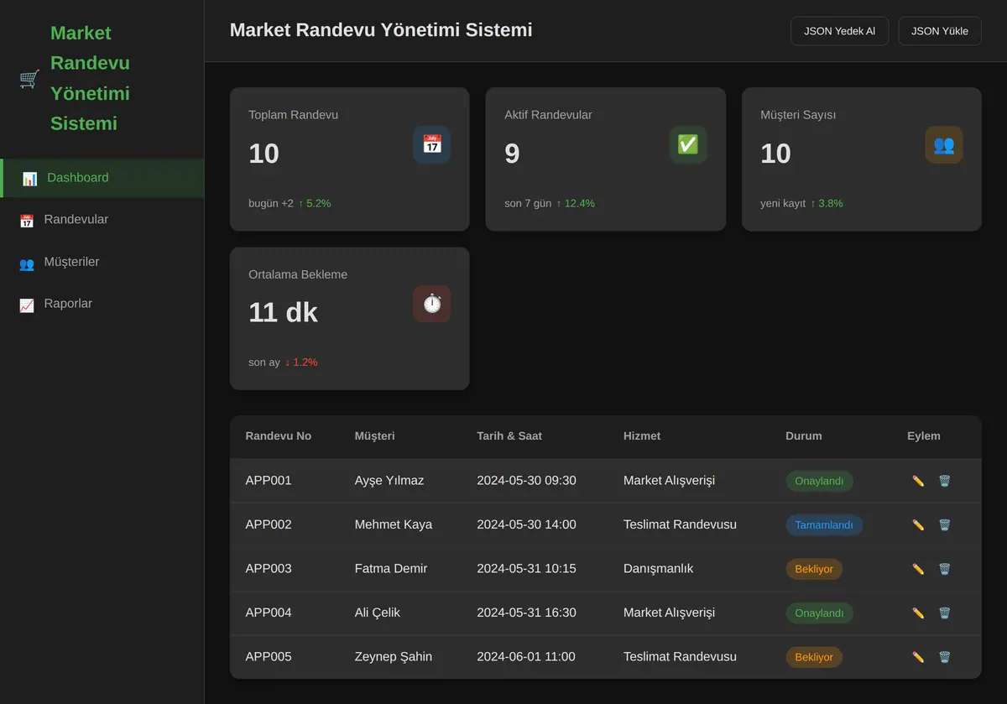1007x704 pixels.
Task: Open the Müşteriler section
Action: pyautogui.click(x=102, y=262)
